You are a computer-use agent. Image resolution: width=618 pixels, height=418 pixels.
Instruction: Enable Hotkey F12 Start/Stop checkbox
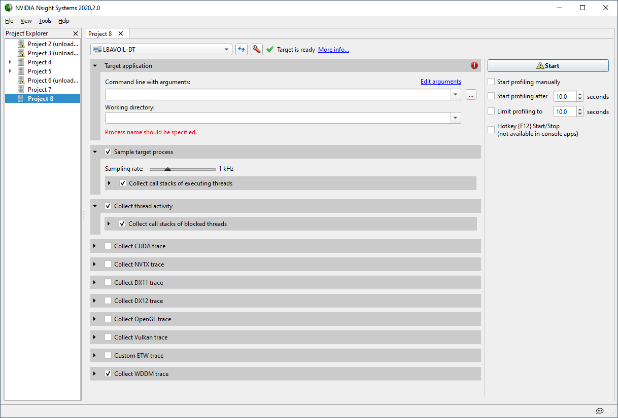click(491, 130)
